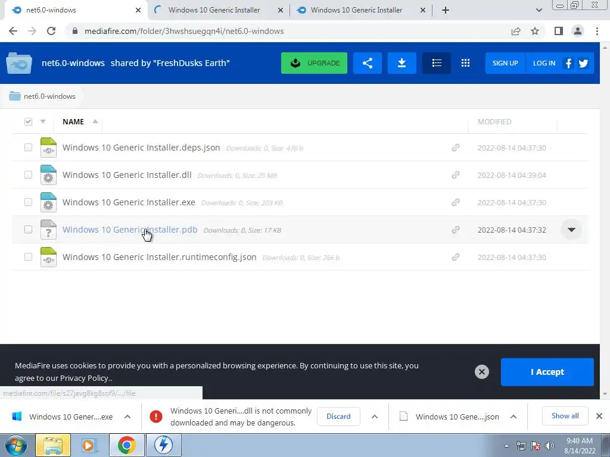Click SIGN UP button
610x457 pixels.
[x=505, y=63]
